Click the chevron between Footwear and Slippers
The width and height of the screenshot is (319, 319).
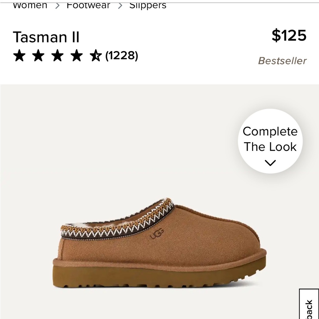point(121,4)
